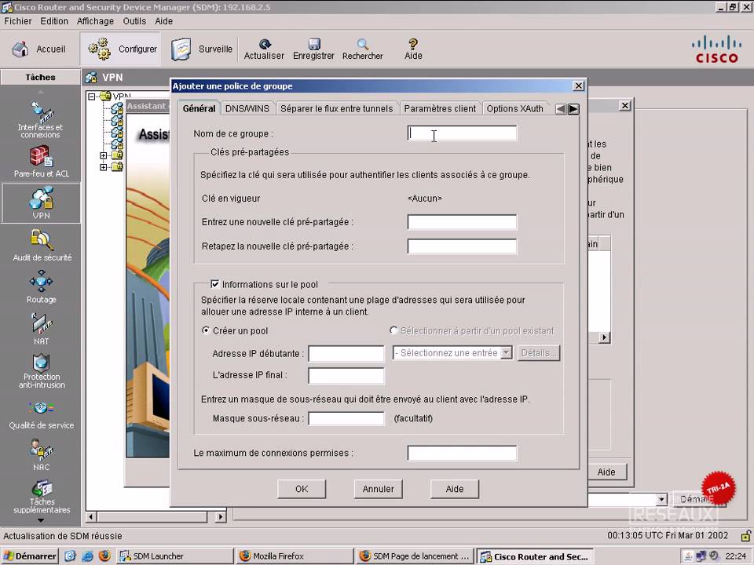Open the Edition menu

coord(54,21)
